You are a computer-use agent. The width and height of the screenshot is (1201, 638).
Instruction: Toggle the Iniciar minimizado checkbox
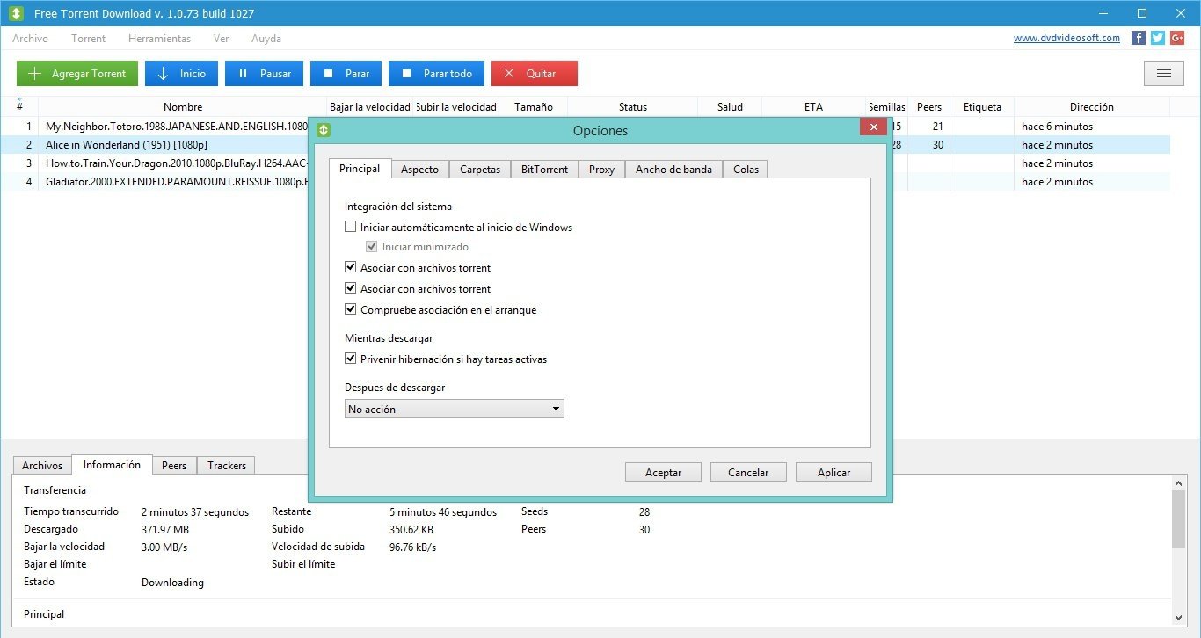[372, 247]
